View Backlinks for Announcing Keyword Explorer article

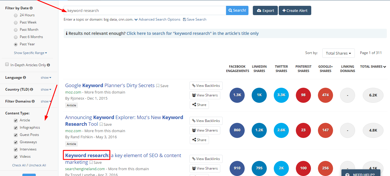206,121
